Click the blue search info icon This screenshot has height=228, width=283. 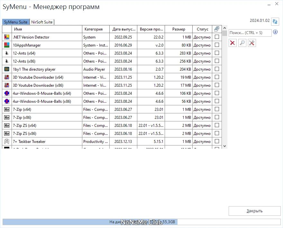click(x=275, y=32)
